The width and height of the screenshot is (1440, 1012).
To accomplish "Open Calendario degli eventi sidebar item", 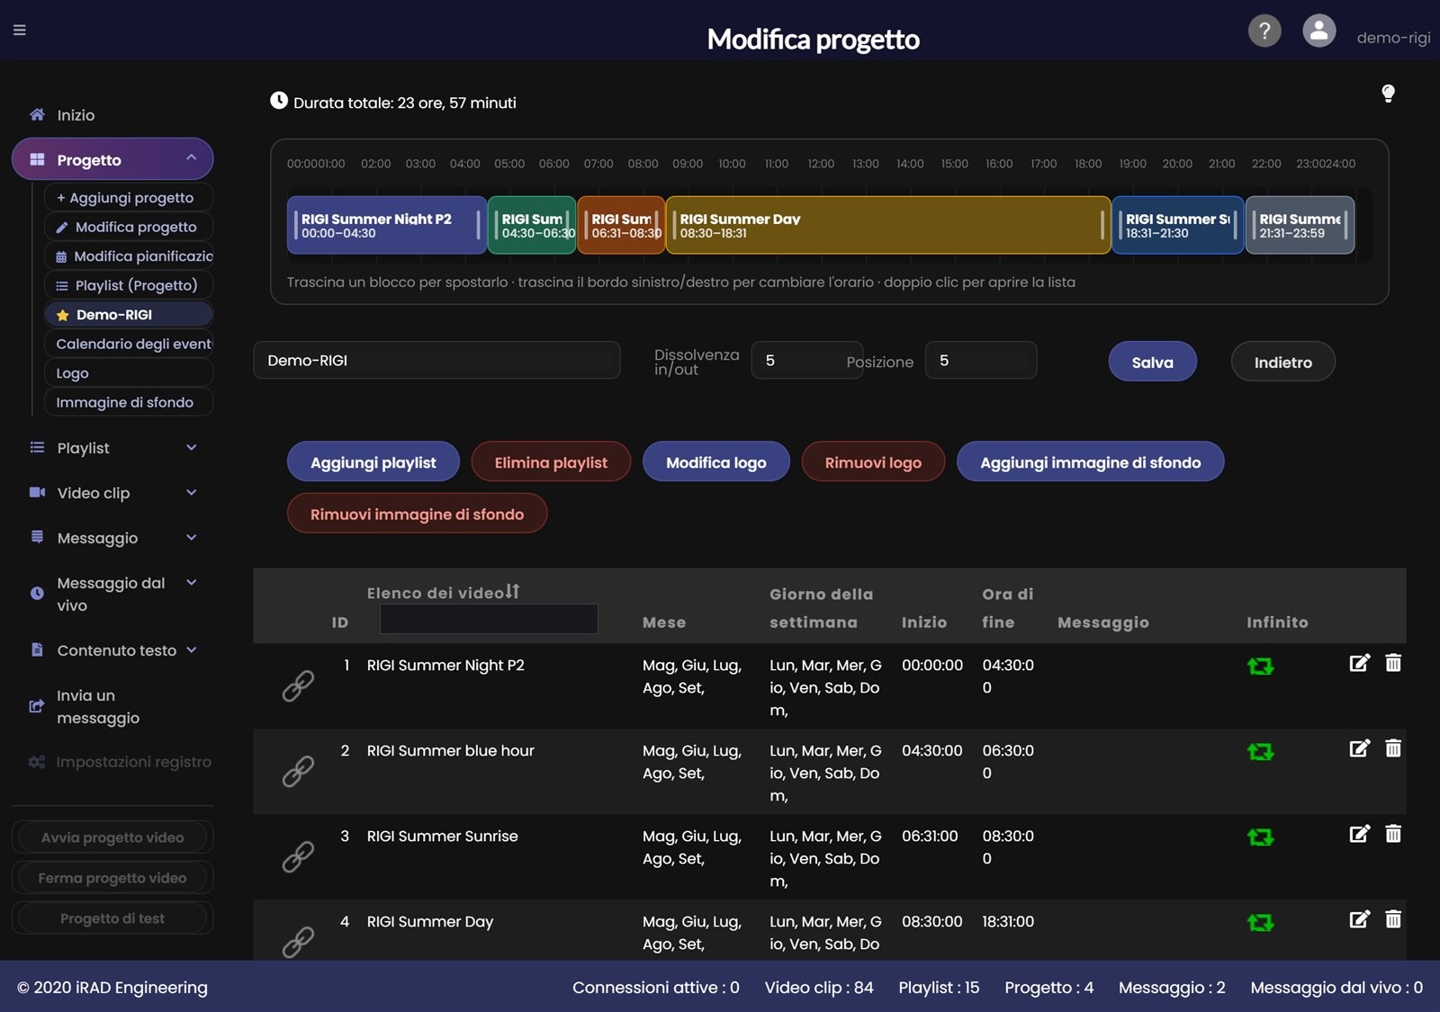I will coord(129,344).
